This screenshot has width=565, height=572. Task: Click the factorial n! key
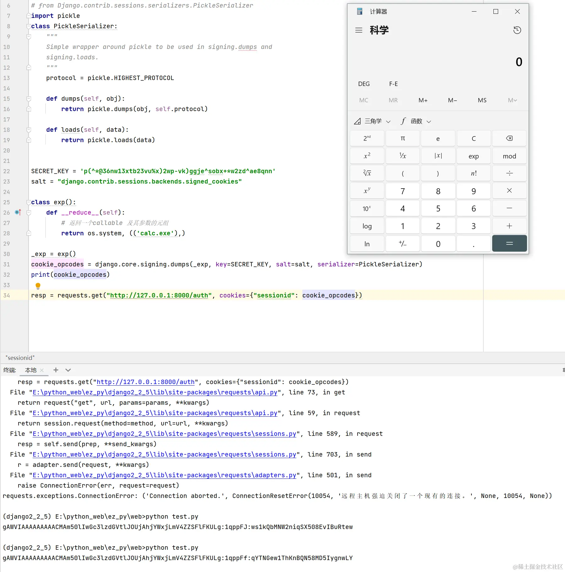(474, 173)
